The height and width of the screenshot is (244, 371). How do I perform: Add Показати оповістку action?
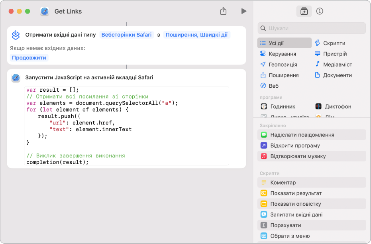click(x=312, y=204)
